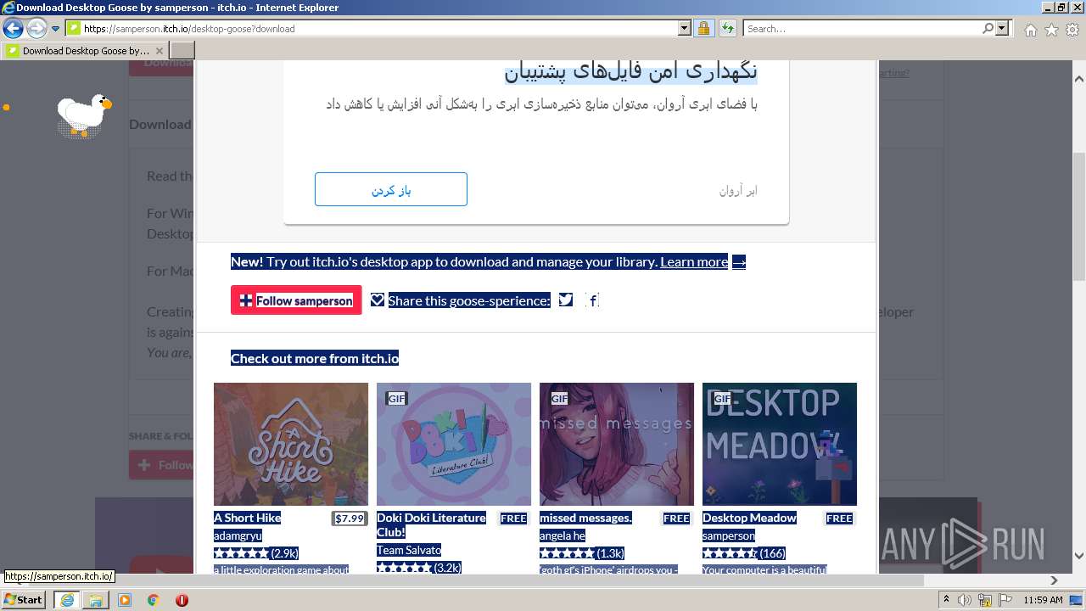Click the security lock icon in address bar
The height and width of the screenshot is (611, 1086).
coord(703,29)
